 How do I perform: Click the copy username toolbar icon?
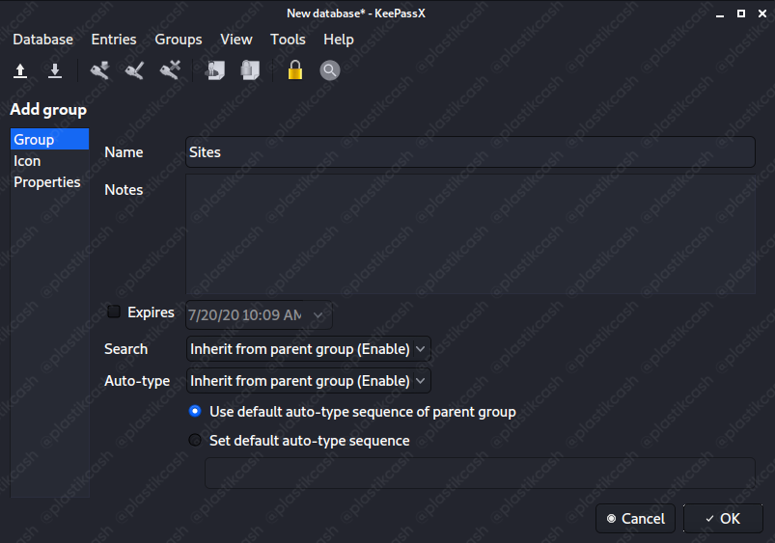[x=214, y=70]
